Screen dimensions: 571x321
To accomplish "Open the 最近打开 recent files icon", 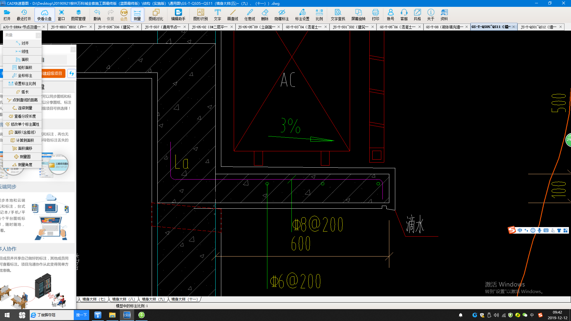I will coord(24,15).
